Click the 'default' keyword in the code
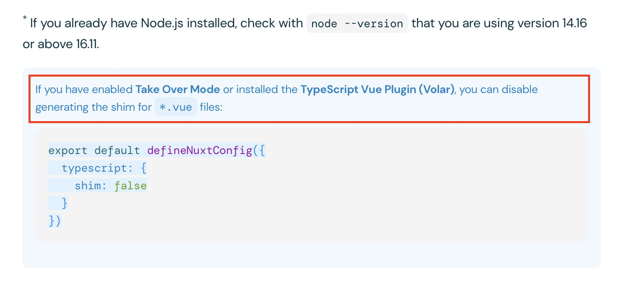The image size is (625, 292). 117,151
